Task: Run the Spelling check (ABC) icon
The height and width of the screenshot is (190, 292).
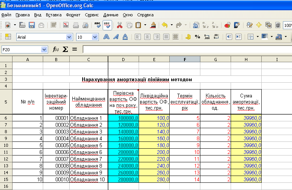Action: coord(97,25)
